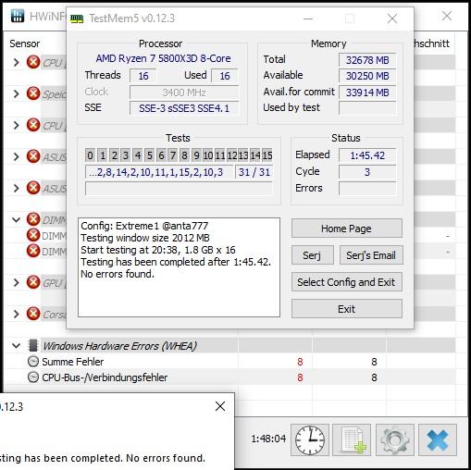Click the log line 'Config: Extreme1 @anta777'
471x470 pixels.
144,226
